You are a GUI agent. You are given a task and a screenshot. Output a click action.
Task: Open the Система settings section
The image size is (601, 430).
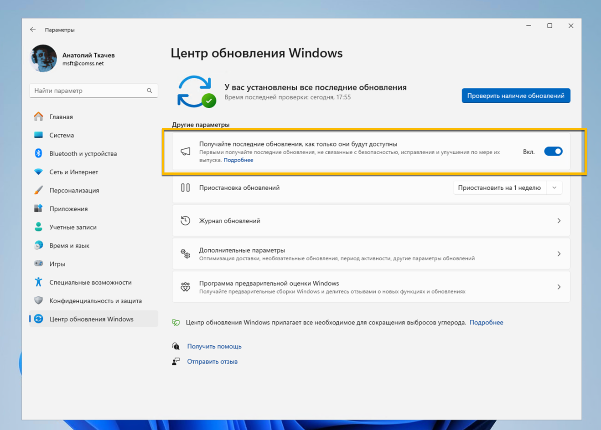93,135
